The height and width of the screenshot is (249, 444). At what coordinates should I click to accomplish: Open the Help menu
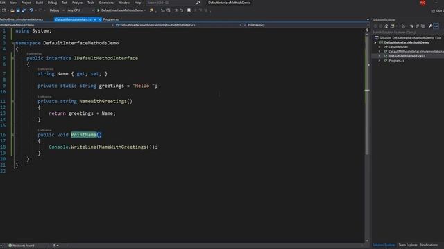(138, 3)
